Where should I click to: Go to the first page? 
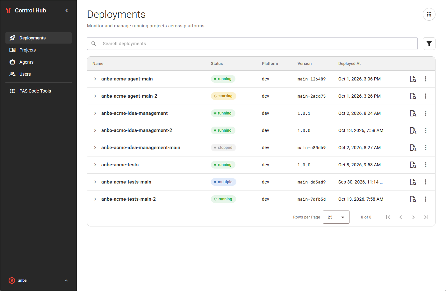(388, 217)
